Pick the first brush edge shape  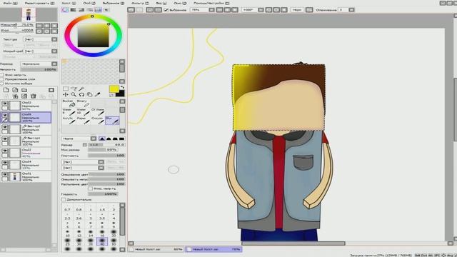(x=101, y=138)
